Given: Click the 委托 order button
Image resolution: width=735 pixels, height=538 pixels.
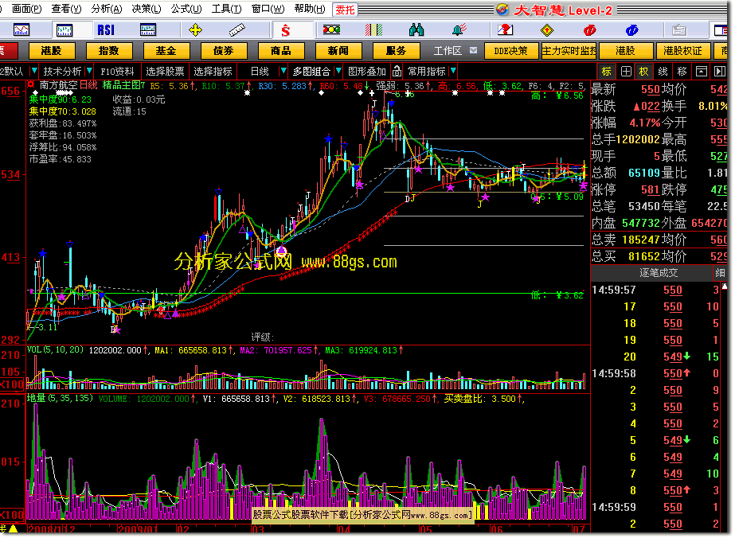Looking at the screenshot, I should (345, 10).
